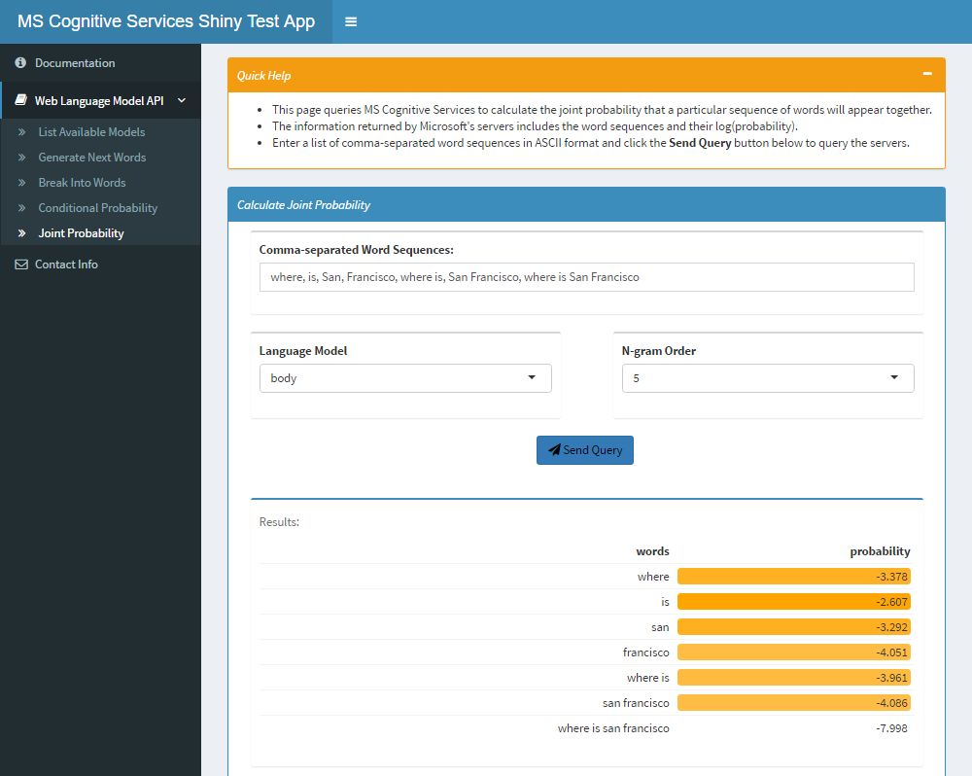Click the chevron icon beside Break Into Words
The image size is (972, 776).
pos(21,183)
